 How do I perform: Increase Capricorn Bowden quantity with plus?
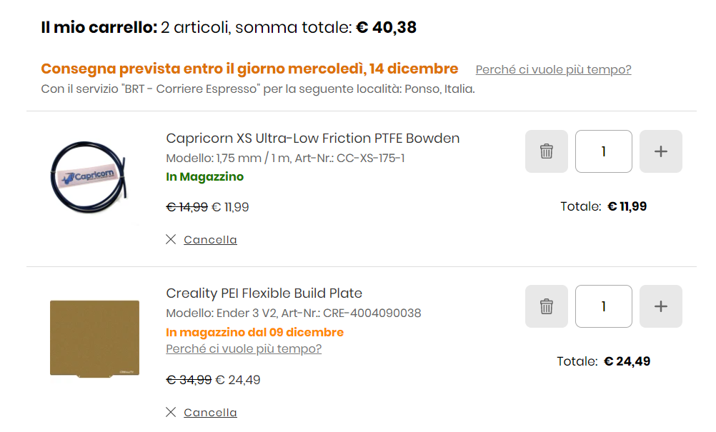(661, 151)
